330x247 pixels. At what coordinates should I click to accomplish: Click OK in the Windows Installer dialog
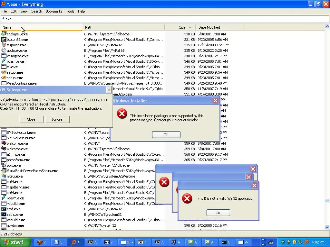pos(166,135)
